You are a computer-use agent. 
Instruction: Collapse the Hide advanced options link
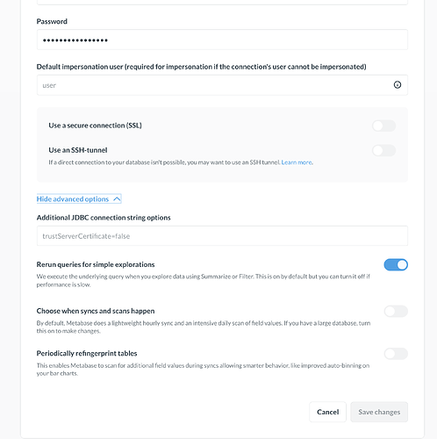[79, 199]
